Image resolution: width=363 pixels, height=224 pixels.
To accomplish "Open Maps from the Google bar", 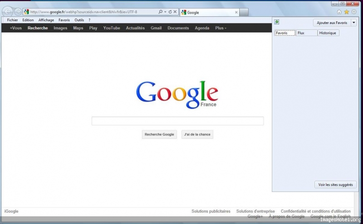I will pos(78,28).
